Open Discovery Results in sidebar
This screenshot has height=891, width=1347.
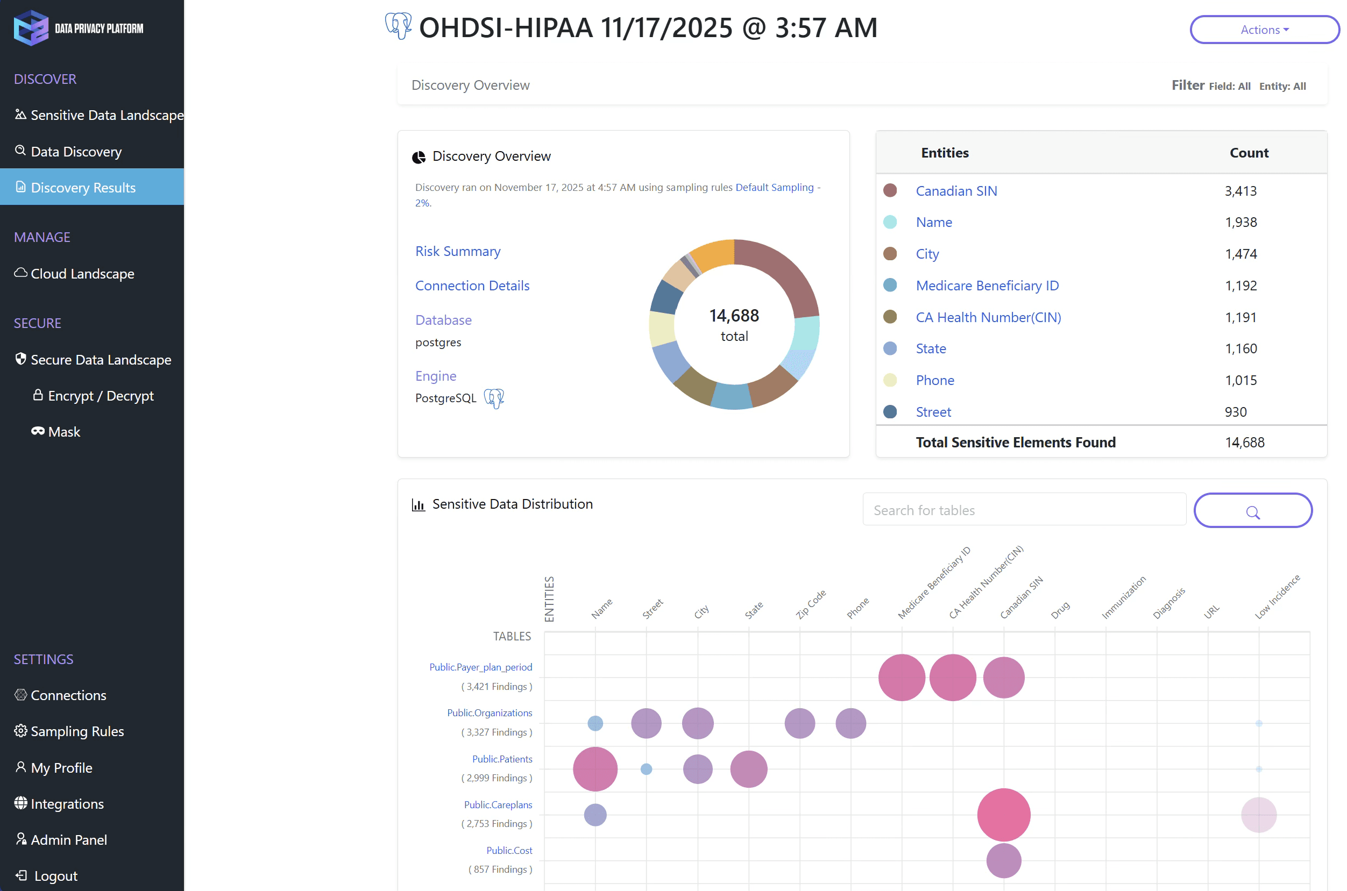coord(83,188)
